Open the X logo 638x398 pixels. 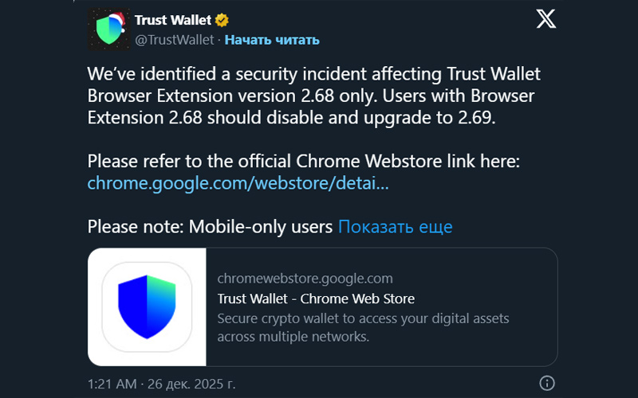tap(546, 19)
